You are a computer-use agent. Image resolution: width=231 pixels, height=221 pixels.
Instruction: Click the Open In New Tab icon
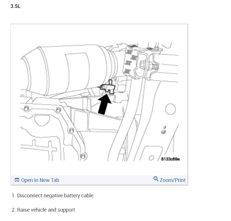[17, 180]
